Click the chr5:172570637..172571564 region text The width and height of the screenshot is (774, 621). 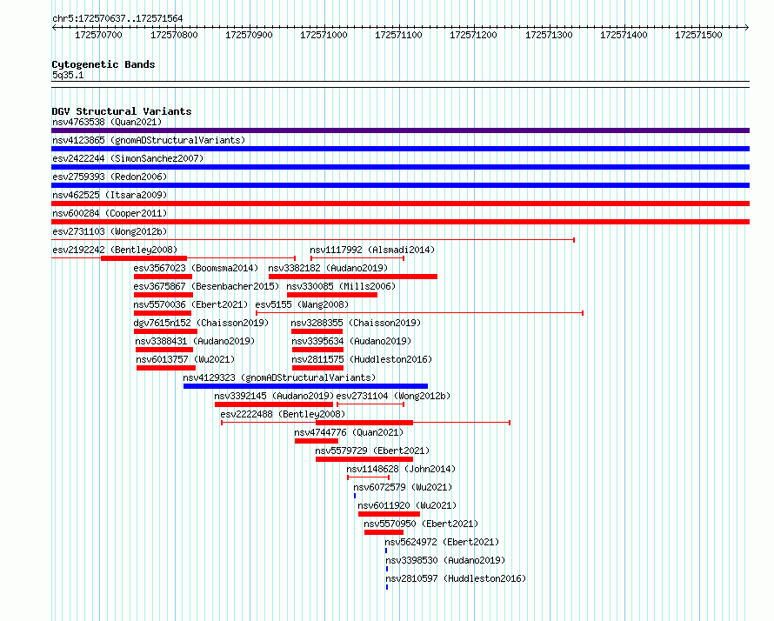pos(117,19)
